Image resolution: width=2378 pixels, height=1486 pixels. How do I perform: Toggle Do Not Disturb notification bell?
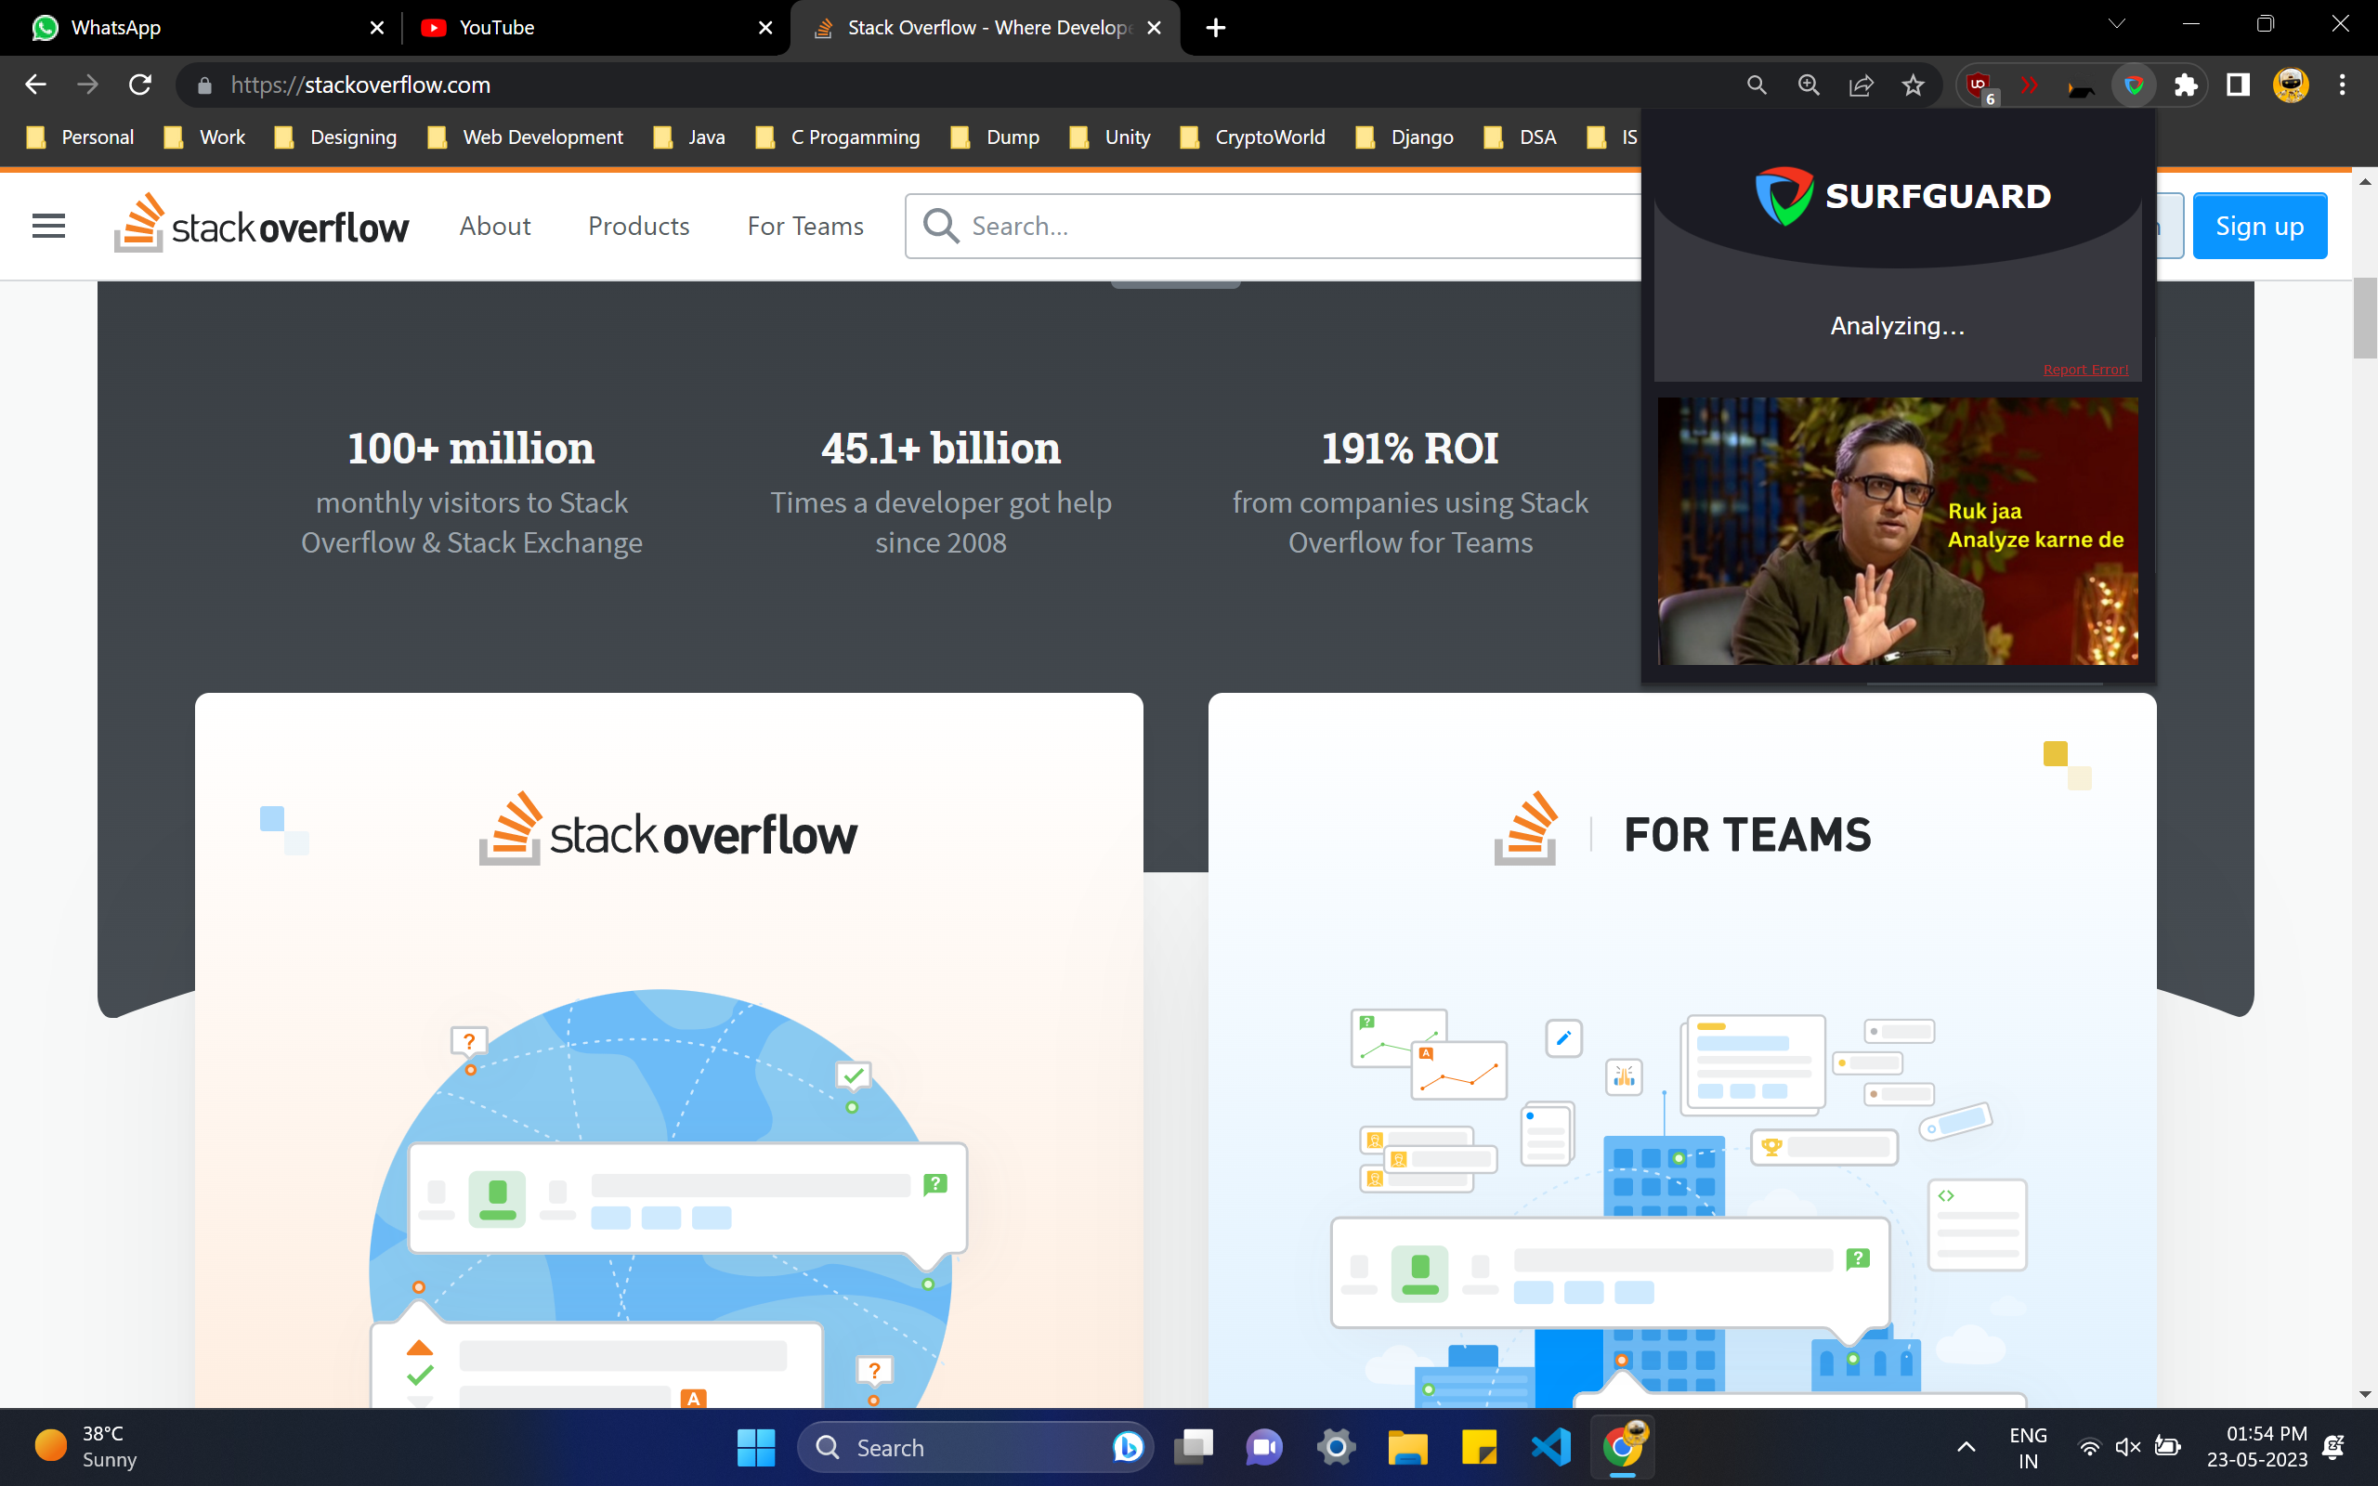[2332, 1447]
